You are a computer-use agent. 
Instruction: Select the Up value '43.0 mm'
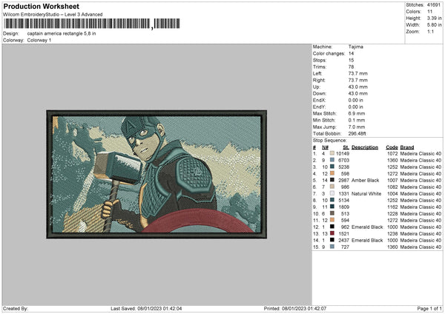click(358, 87)
